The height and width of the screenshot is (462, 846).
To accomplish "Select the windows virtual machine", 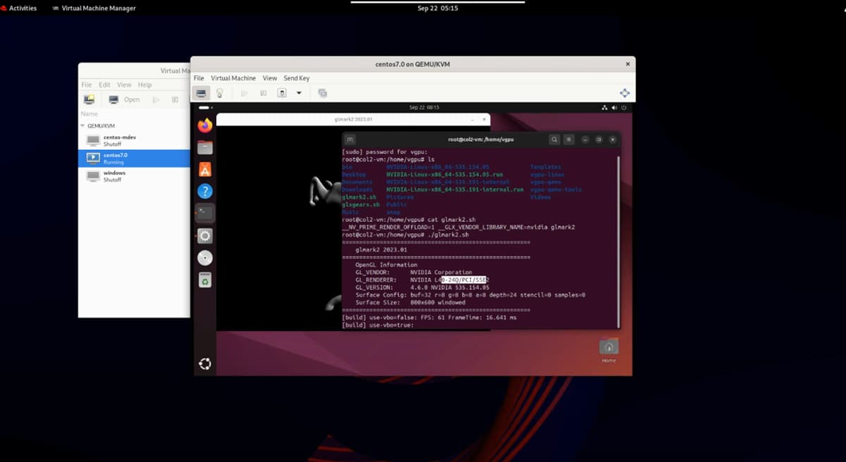I will point(114,175).
